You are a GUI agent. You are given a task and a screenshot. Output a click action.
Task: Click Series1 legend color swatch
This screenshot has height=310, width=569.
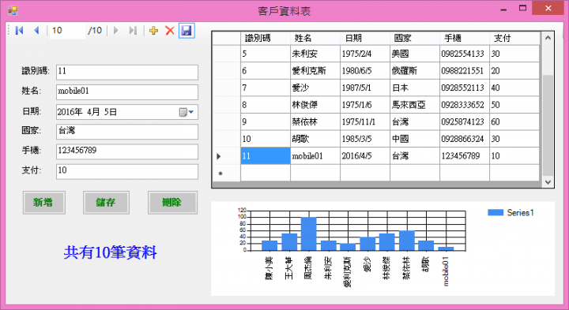[496, 212]
